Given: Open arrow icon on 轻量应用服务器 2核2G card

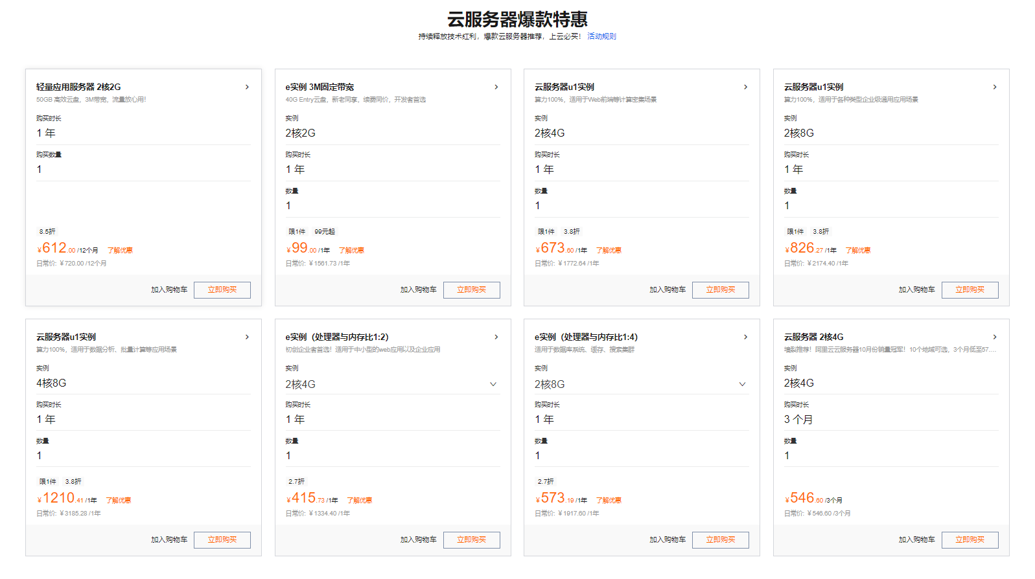Looking at the screenshot, I should click(247, 87).
